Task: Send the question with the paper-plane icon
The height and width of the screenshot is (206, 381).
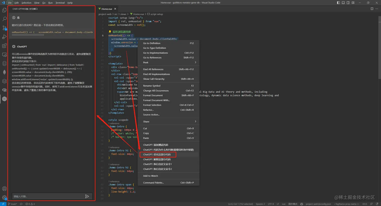Action: pyautogui.click(x=87, y=196)
